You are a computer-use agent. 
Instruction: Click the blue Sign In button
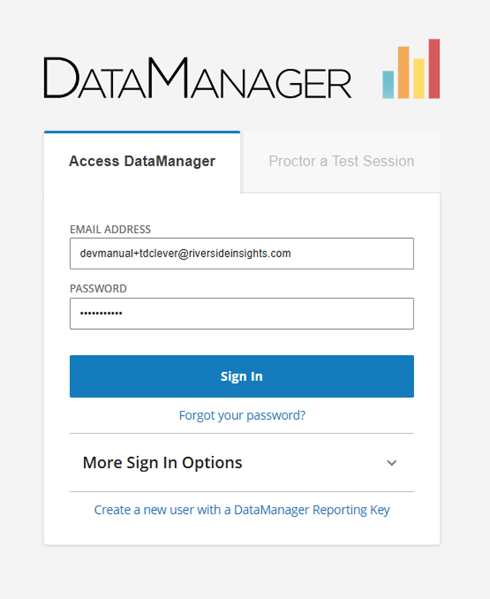pos(242,376)
